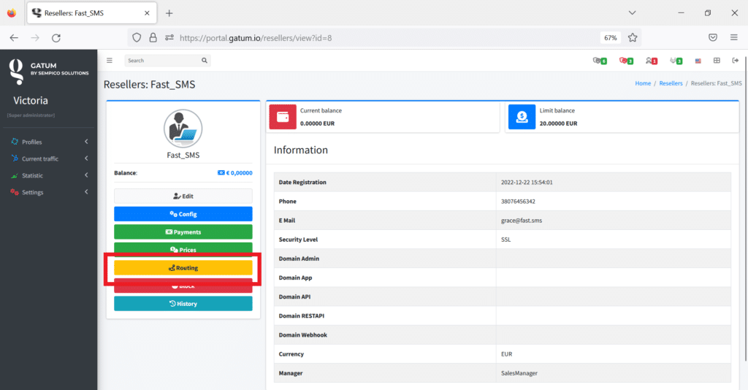Focus the Search input field
This screenshot has height=390, width=748.
(x=163, y=61)
